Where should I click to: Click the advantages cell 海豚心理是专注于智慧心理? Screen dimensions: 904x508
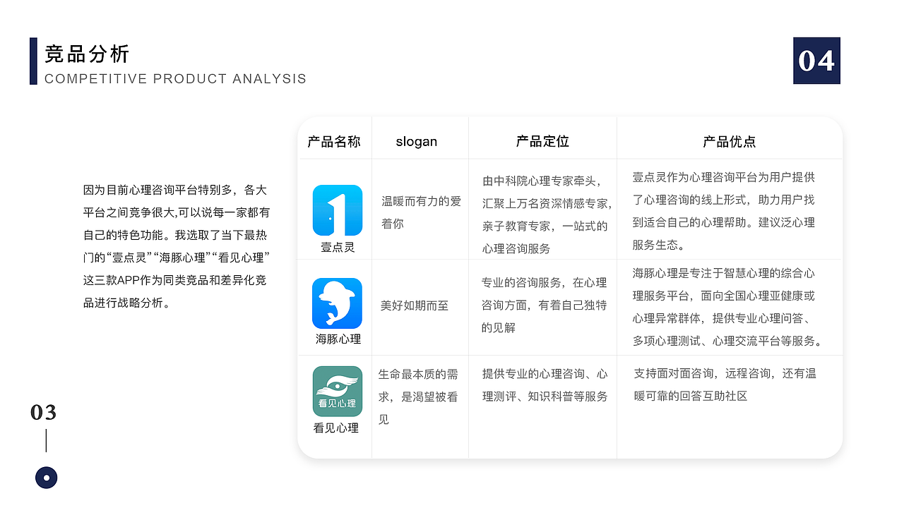(728, 307)
